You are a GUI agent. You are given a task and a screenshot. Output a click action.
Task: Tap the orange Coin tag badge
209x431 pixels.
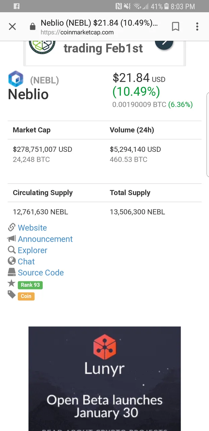point(26,296)
